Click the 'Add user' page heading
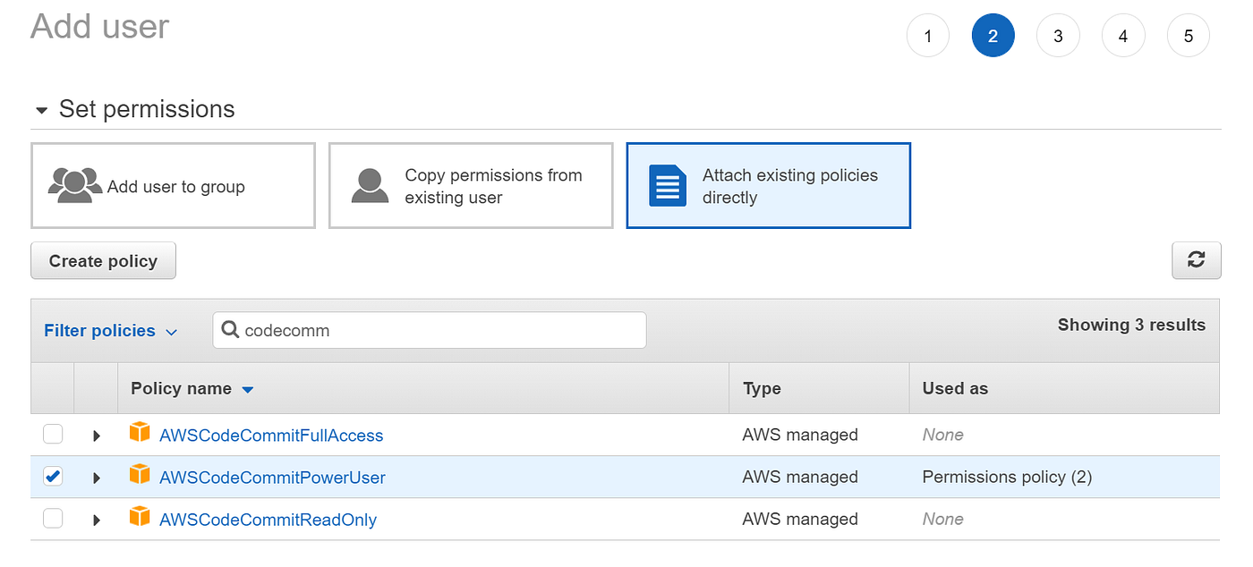The width and height of the screenshot is (1253, 567). coord(100,26)
